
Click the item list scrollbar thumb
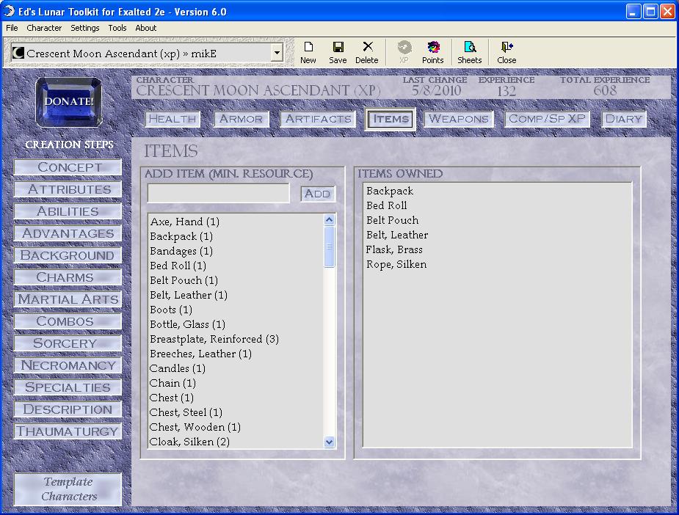329,246
